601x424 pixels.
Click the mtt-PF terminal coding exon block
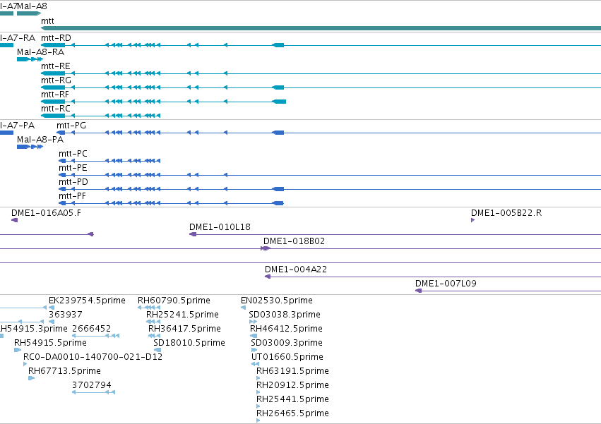pos(278,203)
